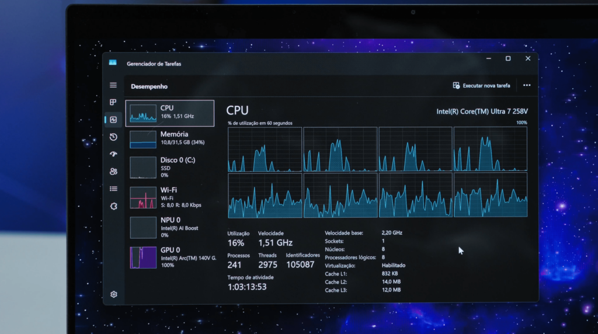598x334 pixels.
Task: Select the NPU 0 entry
Action: point(170,227)
